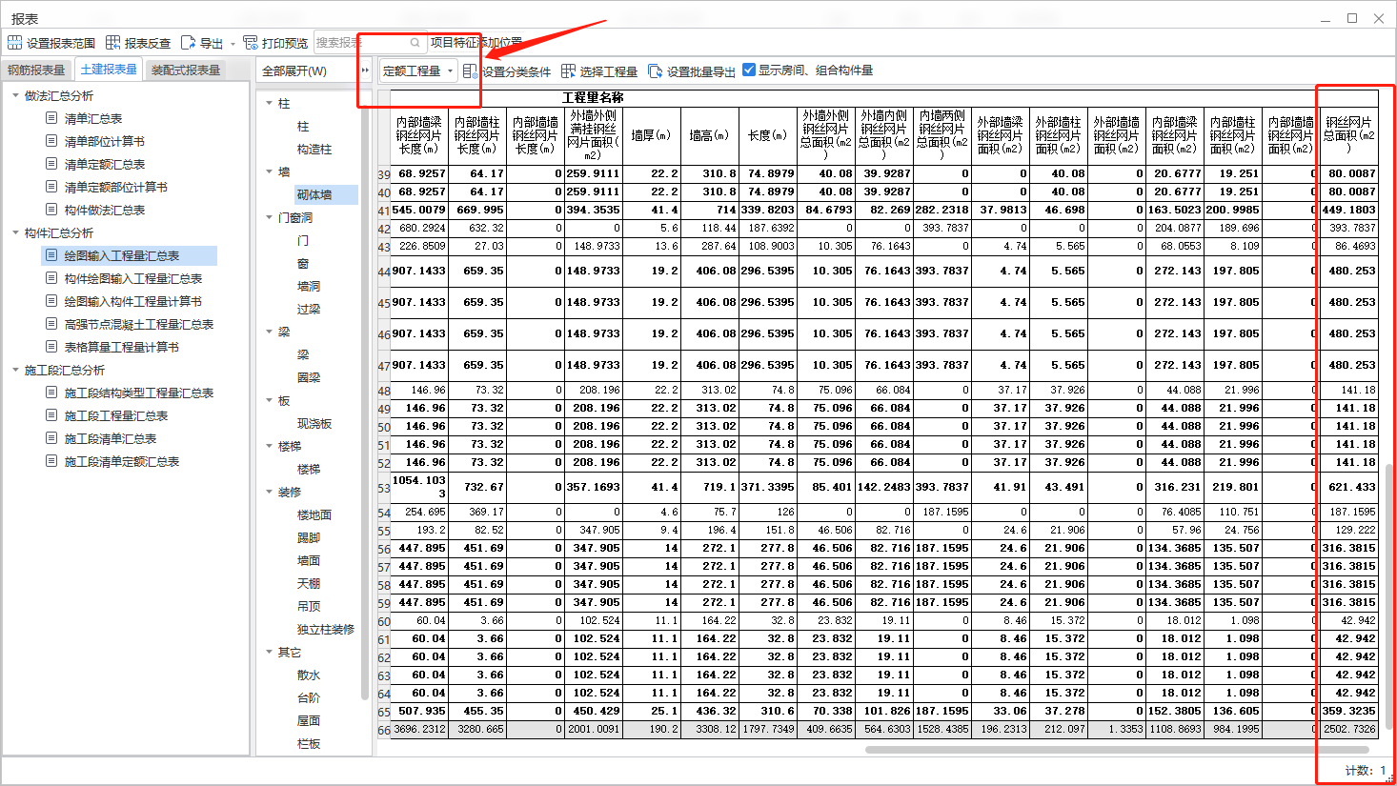Image resolution: width=1397 pixels, height=786 pixels.
Task: Click the report icon beside 构件做法汇总表
Action: point(51,210)
